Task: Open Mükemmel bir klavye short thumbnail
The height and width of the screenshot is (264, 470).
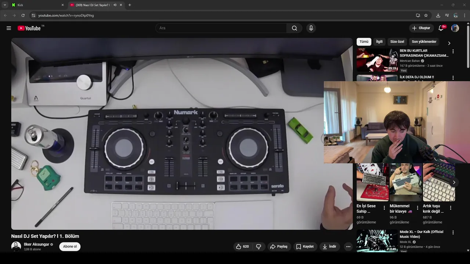Action: point(406,182)
